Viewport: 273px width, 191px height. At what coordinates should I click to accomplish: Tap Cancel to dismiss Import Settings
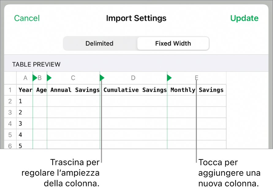coord(27,18)
